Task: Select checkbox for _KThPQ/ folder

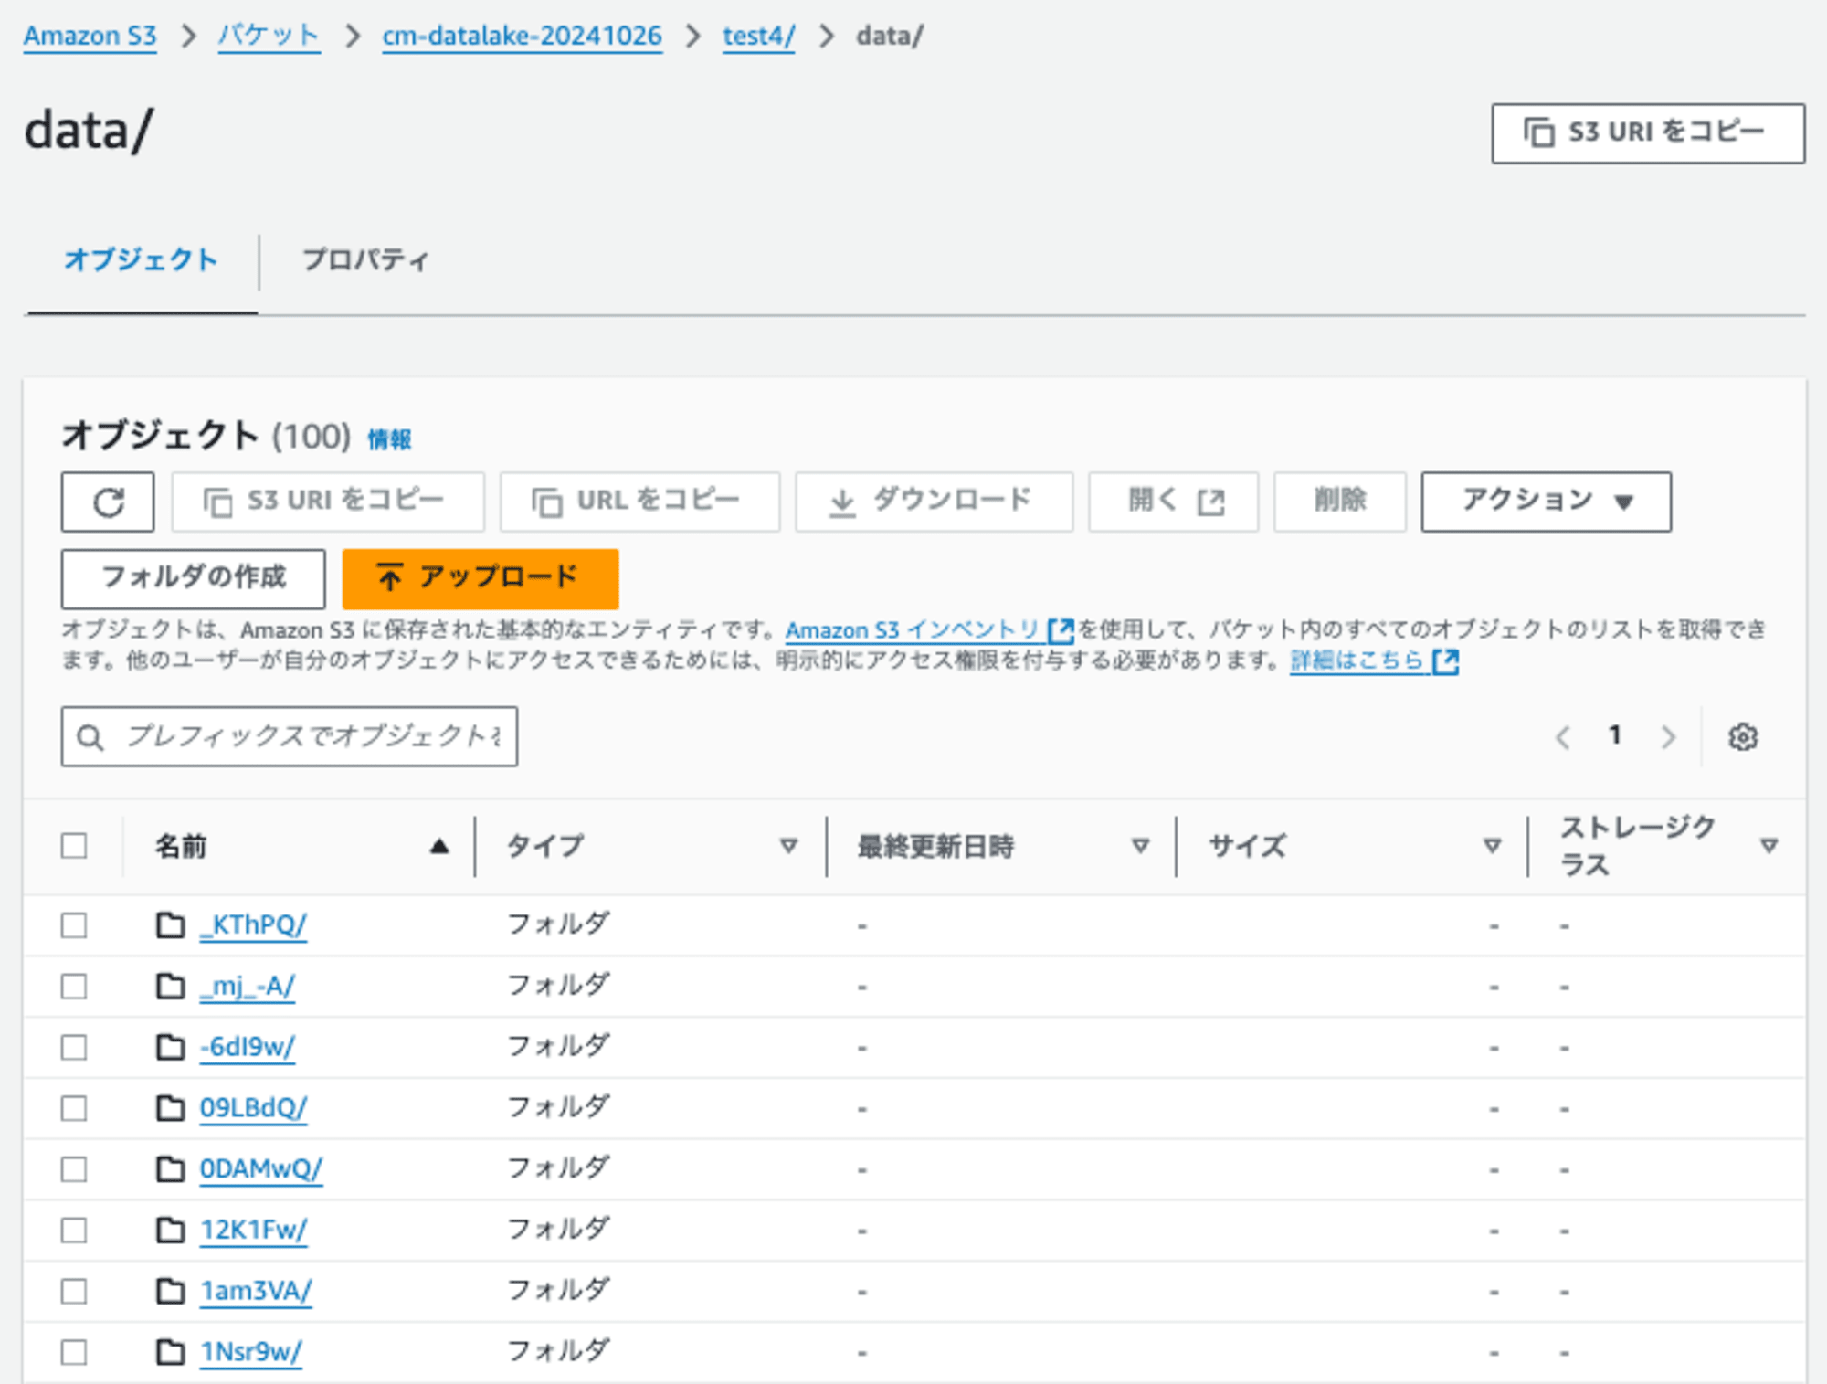Action: click(74, 925)
